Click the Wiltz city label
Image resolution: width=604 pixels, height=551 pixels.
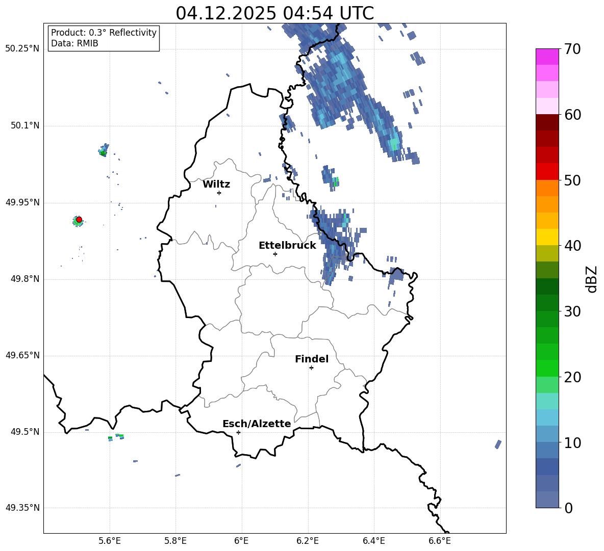tap(216, 185)
